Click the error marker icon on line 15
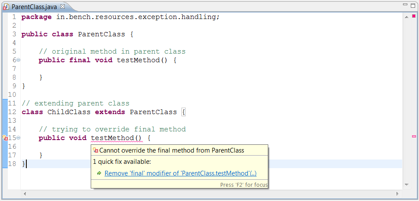 coord(5,138)
